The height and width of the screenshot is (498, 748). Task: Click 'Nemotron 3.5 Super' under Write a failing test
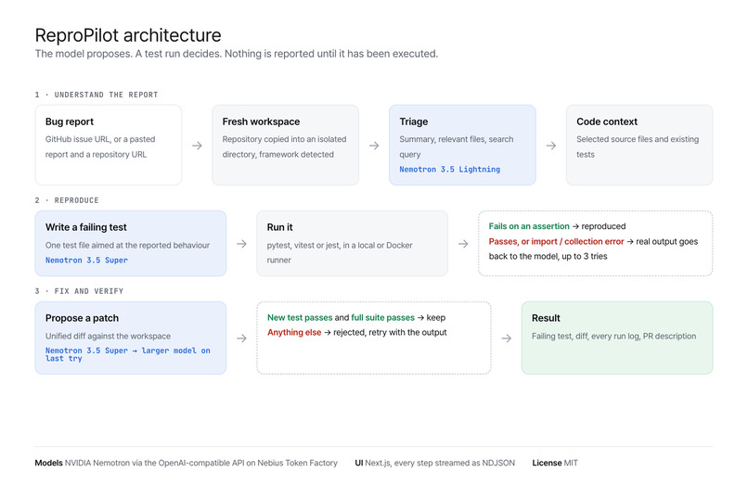click(x=86, y=261)
